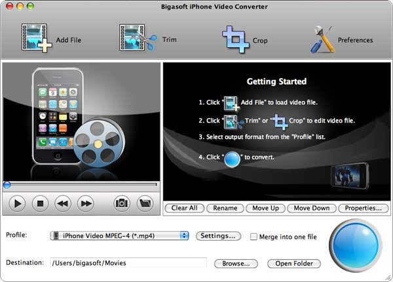Click the Crop icon in Getting Started
This screenshot has height=282, width=393.
click(280, 122)
